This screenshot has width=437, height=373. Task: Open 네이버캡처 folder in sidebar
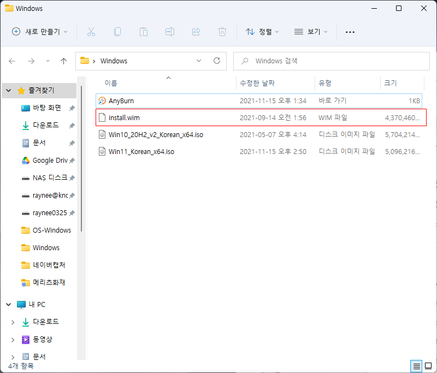point(49,265)
